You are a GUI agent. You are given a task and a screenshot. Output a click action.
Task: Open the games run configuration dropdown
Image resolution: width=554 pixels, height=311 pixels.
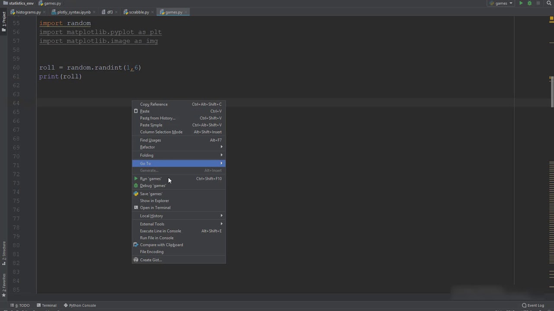(501, 3)
